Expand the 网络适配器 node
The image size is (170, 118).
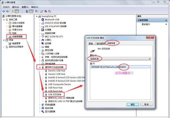point(40,105)
